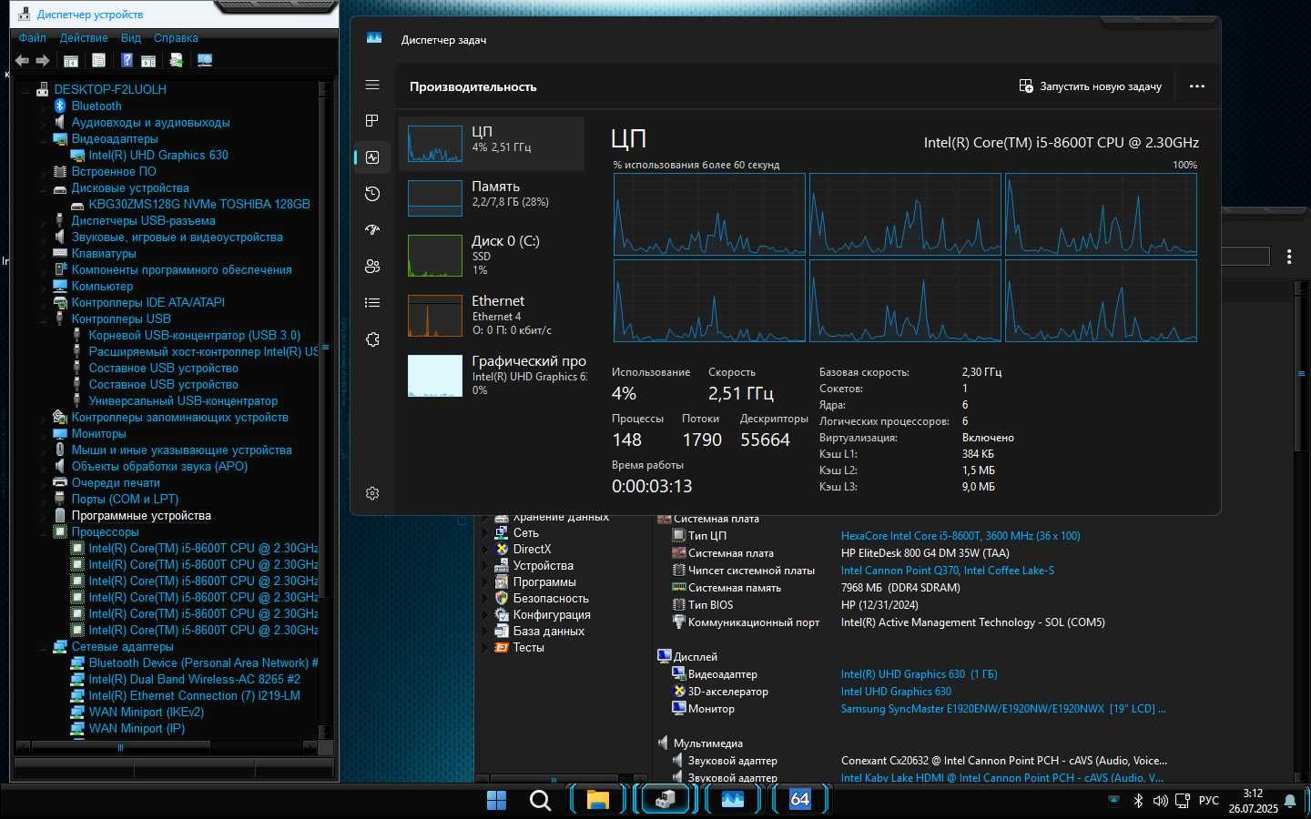
Task: Click the Task Manager three-dot more options
Action: (1197, 86)
